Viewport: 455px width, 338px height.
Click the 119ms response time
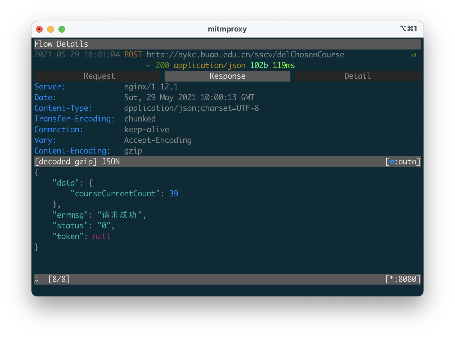point(283,66)
